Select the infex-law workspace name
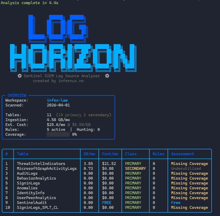 point(57,100)
